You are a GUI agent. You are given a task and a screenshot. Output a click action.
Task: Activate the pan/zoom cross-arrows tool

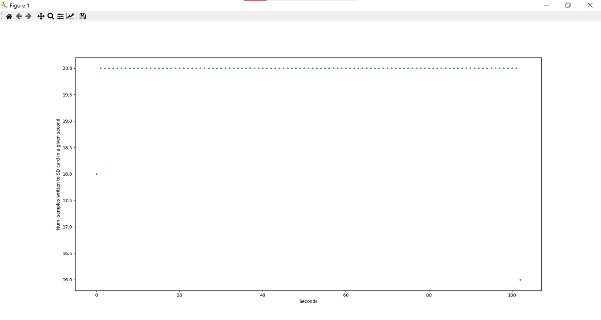41,16
